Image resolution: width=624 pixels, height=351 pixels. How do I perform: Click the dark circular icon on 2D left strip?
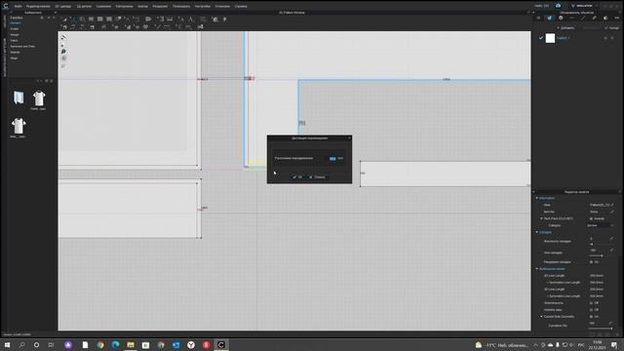(63, 52)
